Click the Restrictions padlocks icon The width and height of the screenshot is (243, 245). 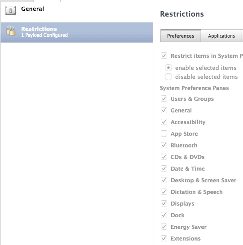coord(11,31)
